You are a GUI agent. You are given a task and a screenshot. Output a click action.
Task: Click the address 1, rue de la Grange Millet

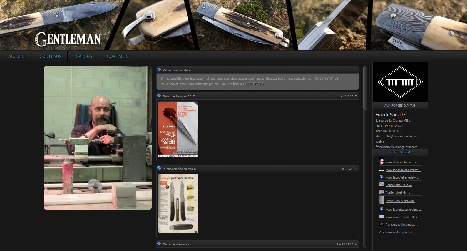393,121
